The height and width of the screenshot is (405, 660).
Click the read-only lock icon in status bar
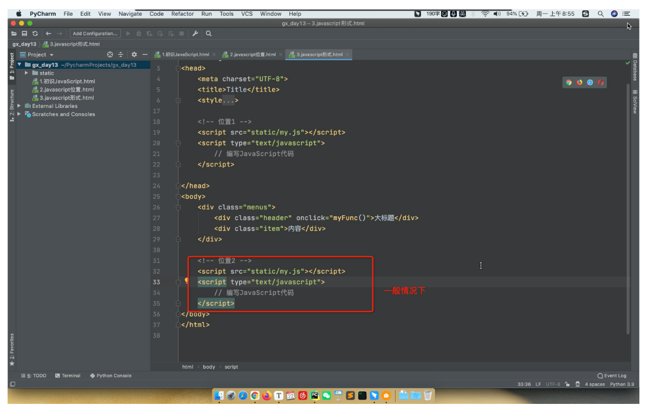coord(567,384)
